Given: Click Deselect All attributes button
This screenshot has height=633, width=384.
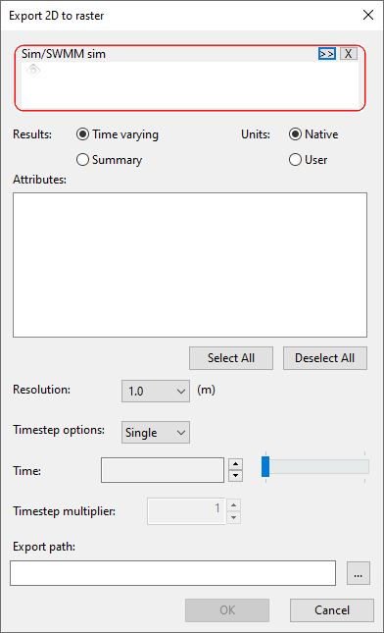Looking at the screenshot, I should point(325,358).
